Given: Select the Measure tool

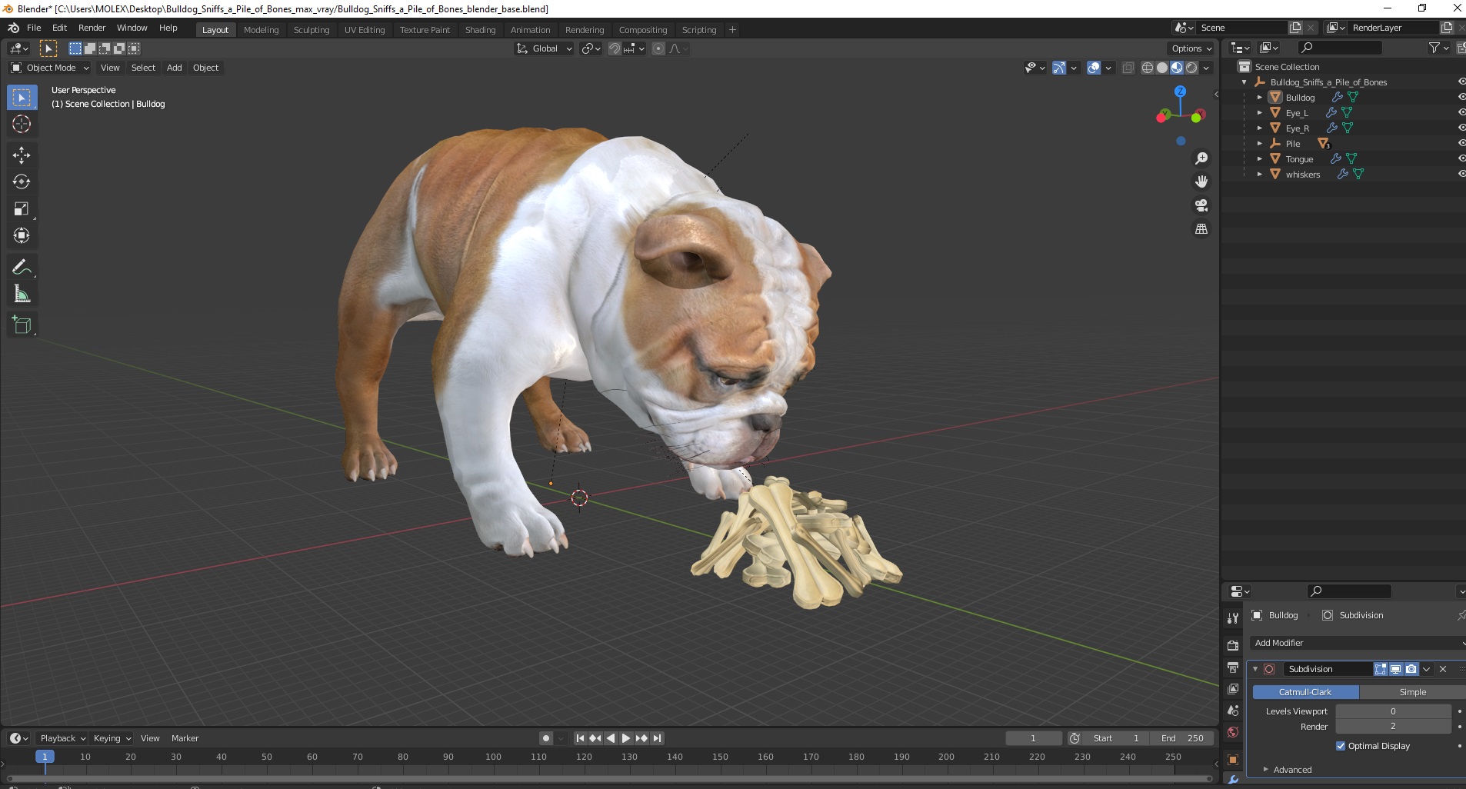Looking at the screenshot, I should [22, 294].
